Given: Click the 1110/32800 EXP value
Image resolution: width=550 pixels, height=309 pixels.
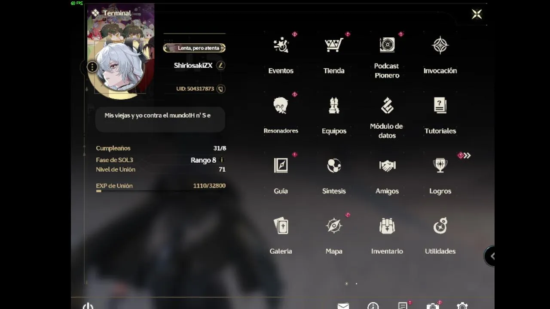Looking at the screenshot, I should 209,186.
